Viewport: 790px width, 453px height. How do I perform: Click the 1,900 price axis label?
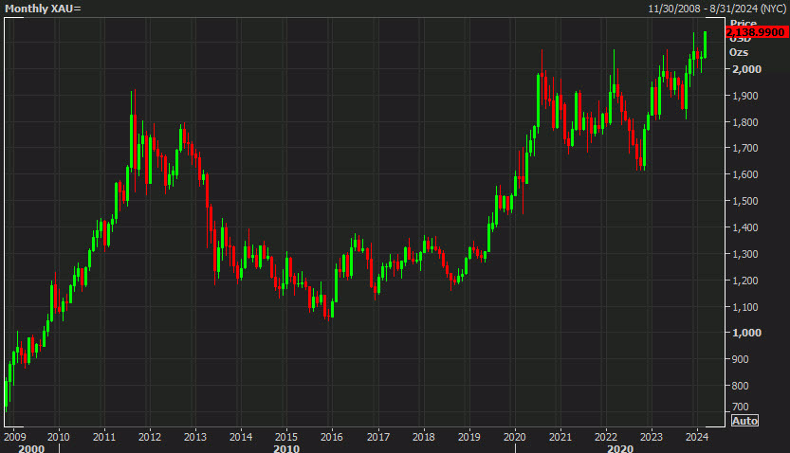coord(745,96)
